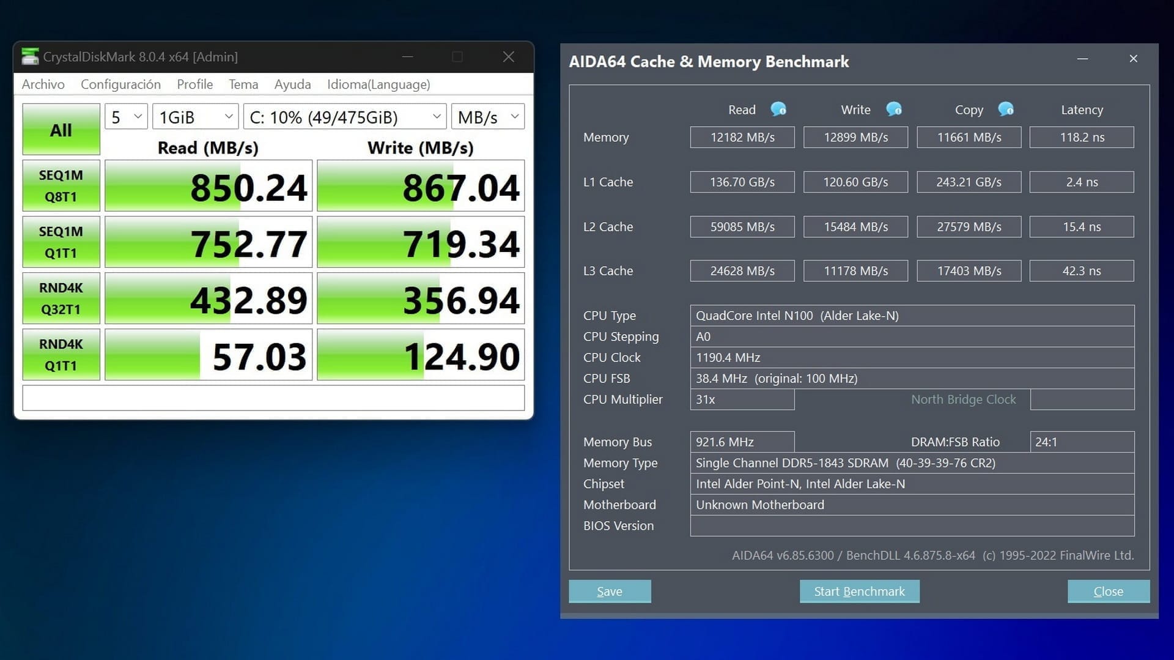Open the test count dropdown showing 5
1174x660 pixels.
[x=127, y=117]
